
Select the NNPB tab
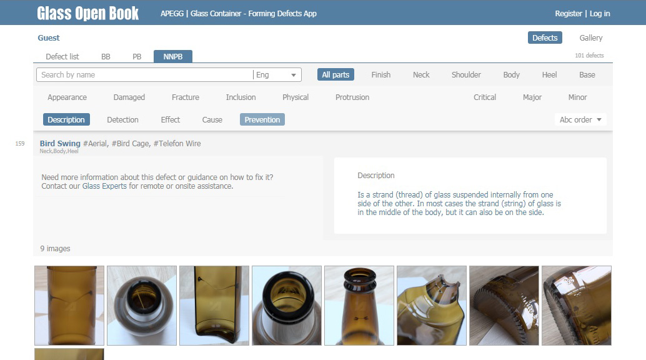tap(172, 56)
